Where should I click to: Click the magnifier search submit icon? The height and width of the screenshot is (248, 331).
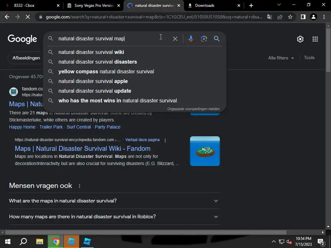click(217, 39)
